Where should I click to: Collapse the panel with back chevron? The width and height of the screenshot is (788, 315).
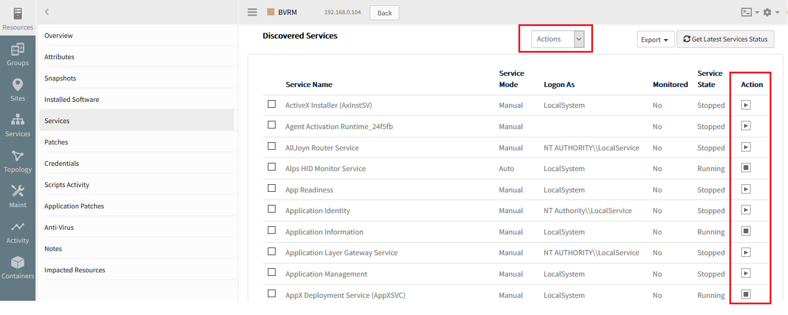pos(47,12)
